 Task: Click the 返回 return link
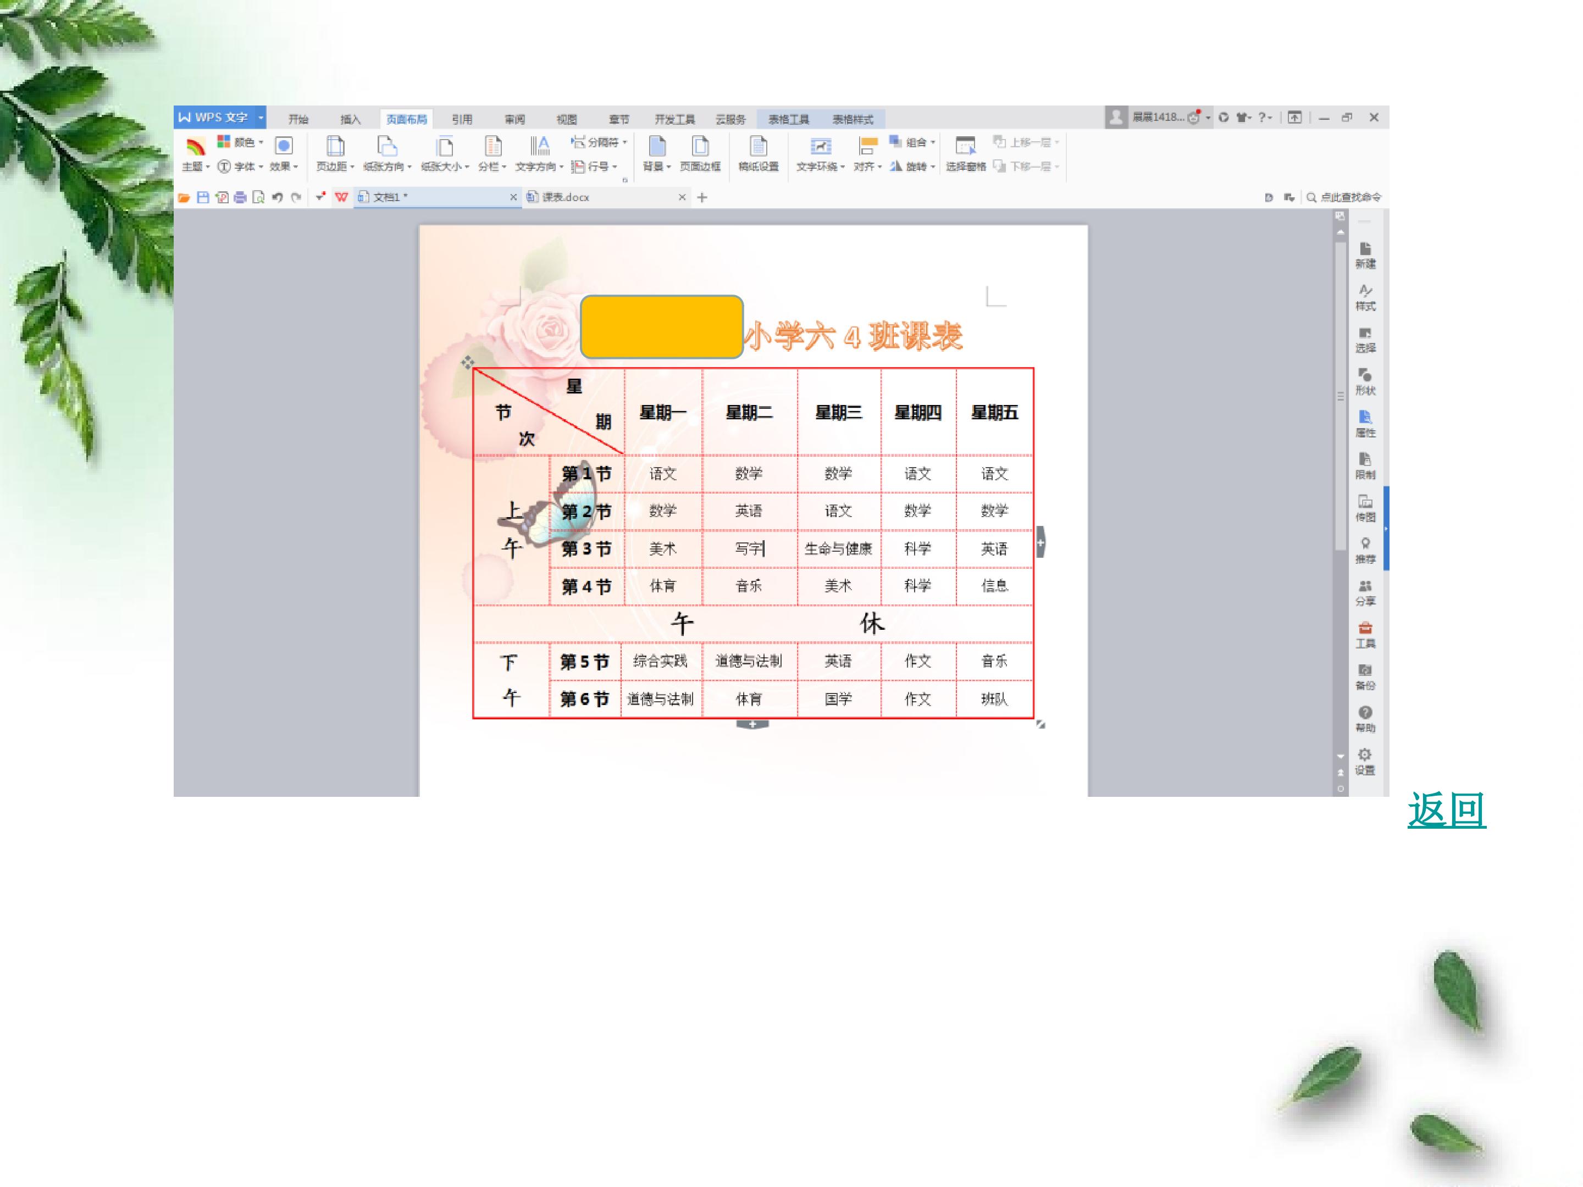[1446, 810]
